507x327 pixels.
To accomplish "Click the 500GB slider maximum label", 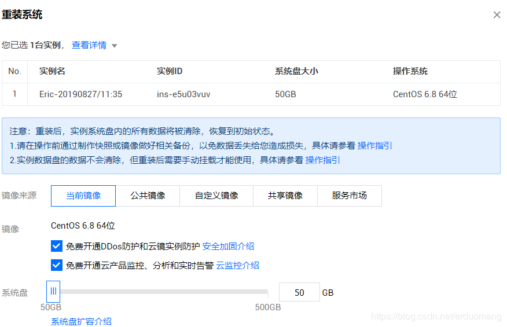I will pos(268,307).
